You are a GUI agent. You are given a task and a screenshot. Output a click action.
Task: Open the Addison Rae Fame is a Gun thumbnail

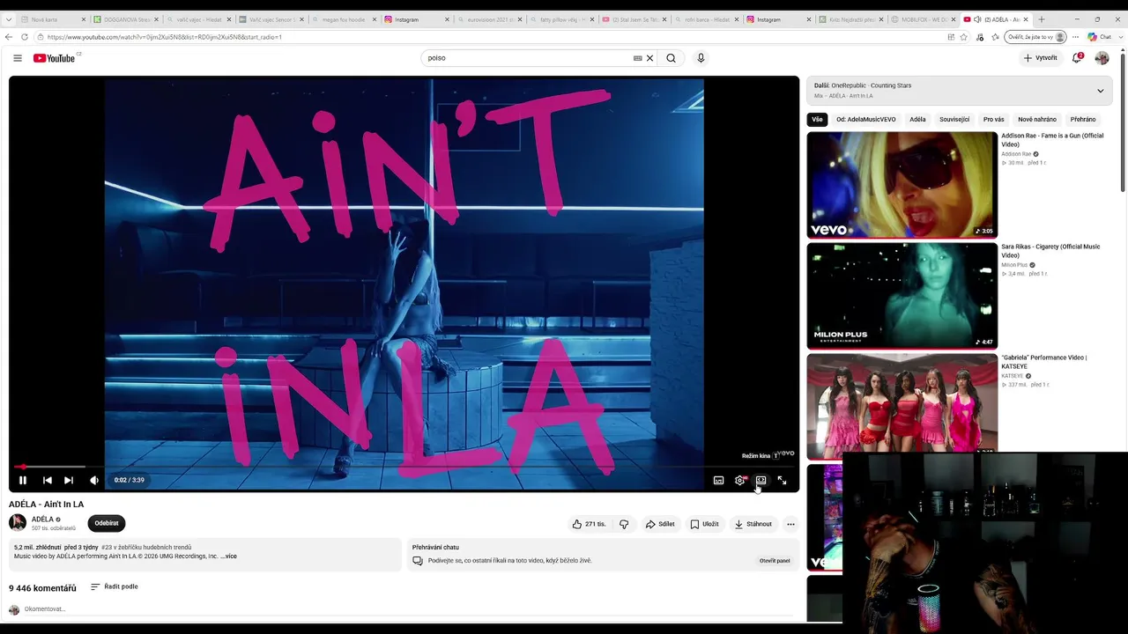point(902,185)
